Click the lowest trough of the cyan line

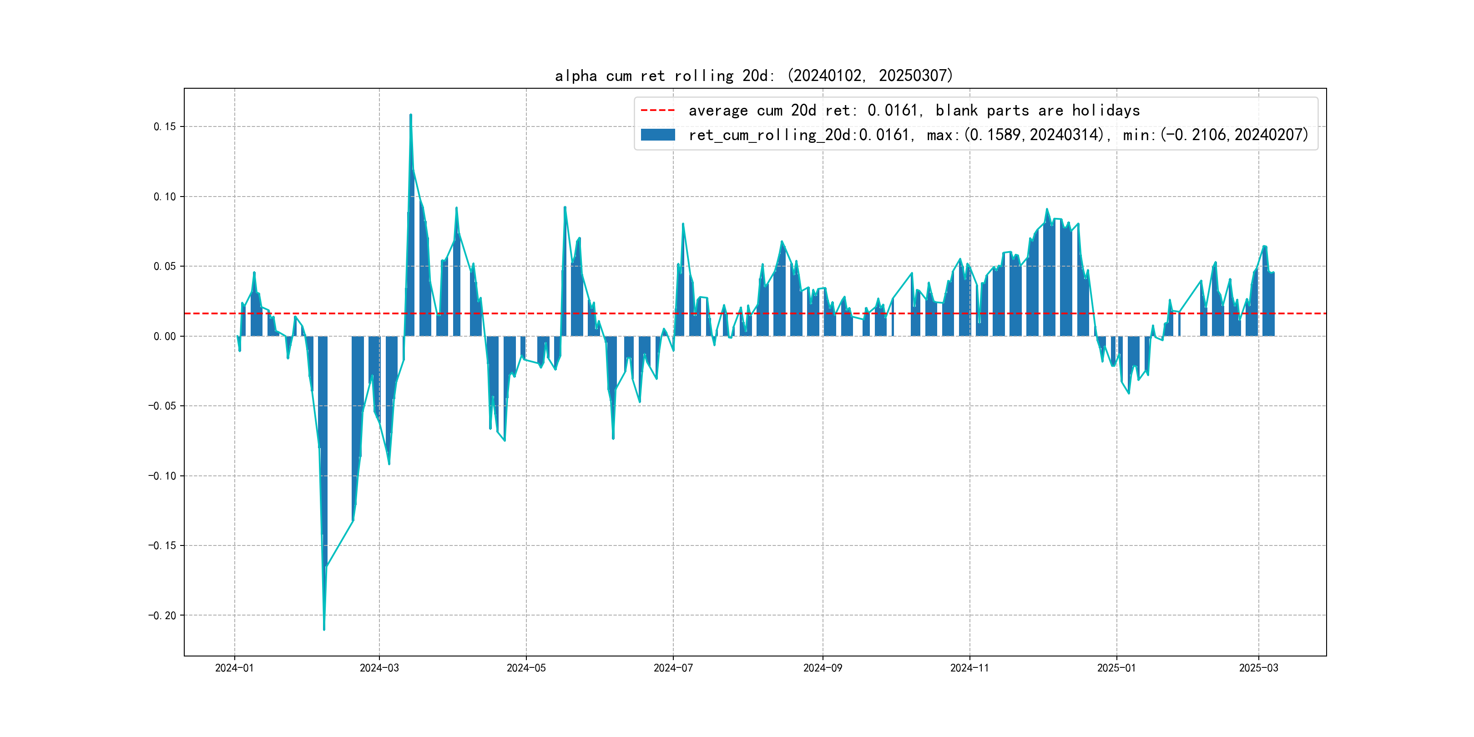[324, 629]
